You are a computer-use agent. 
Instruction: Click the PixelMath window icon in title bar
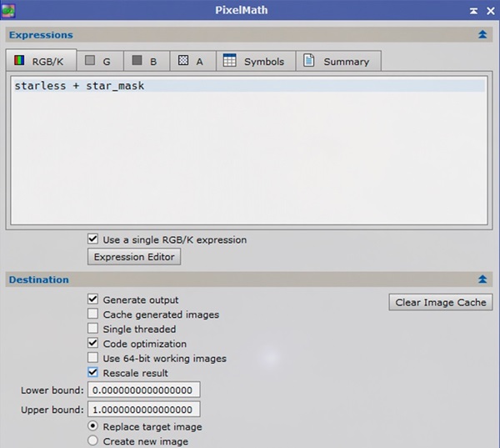8,11
